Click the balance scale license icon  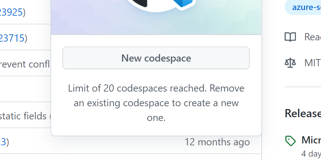click(290, 62)
